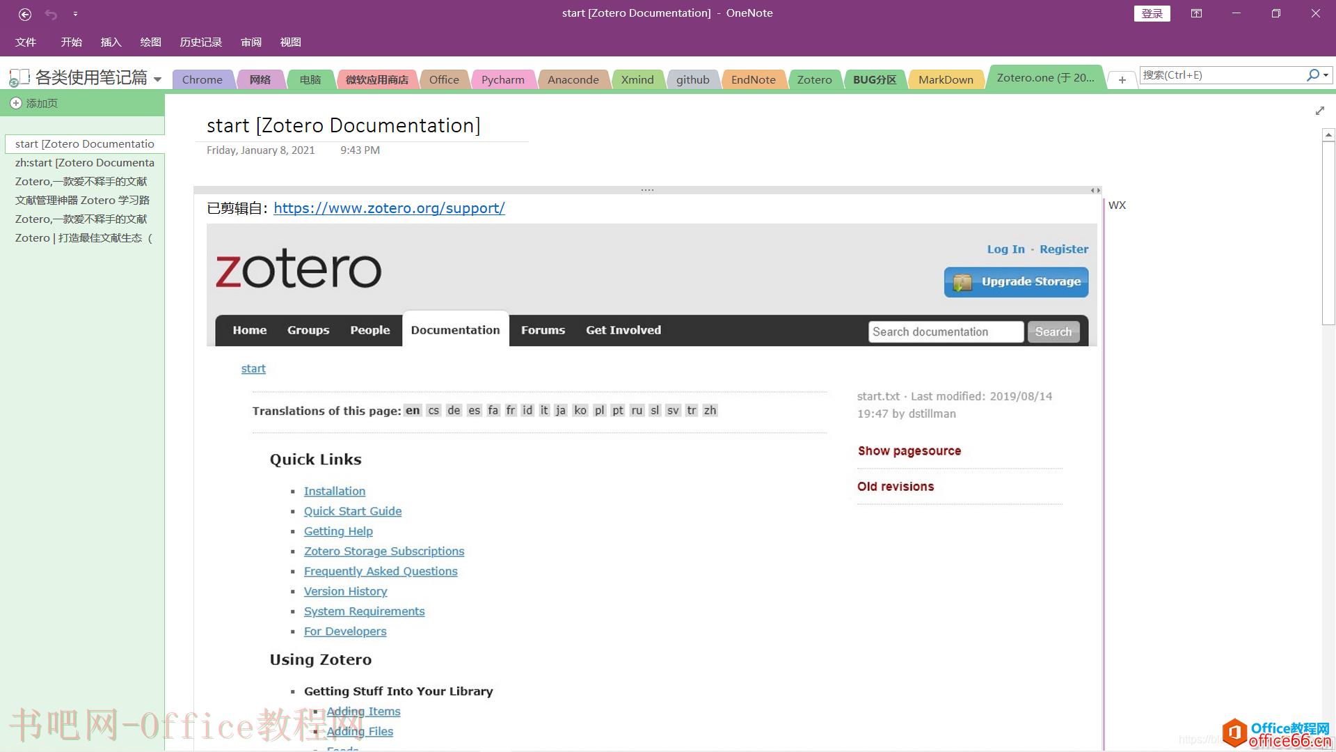This screenshot has height=752, width=1336.
Task: Open the 视图 ribbon tab
Action: (x=290, y=42)
